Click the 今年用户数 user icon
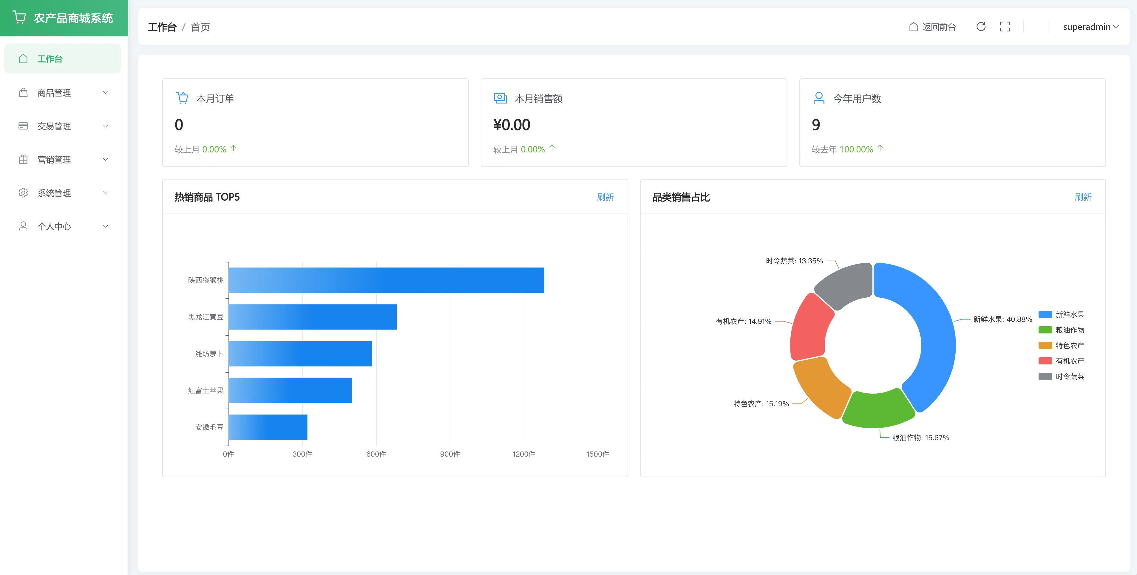Screen dimensions: 1137x575 819,98
